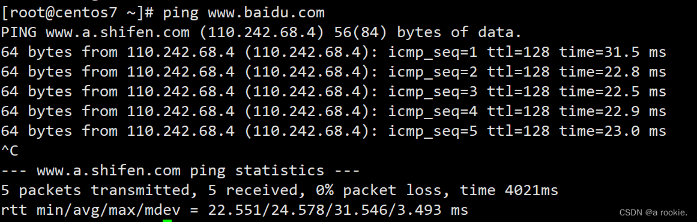Click the icmp_seq=5 reply line
This screenshot has height=222, width=697.
pos(333,131)
